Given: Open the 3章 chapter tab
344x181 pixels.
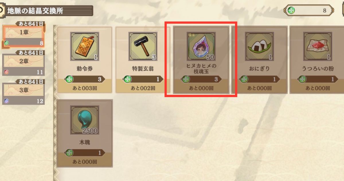Looking at the screenshot, I should pos(23,92).
